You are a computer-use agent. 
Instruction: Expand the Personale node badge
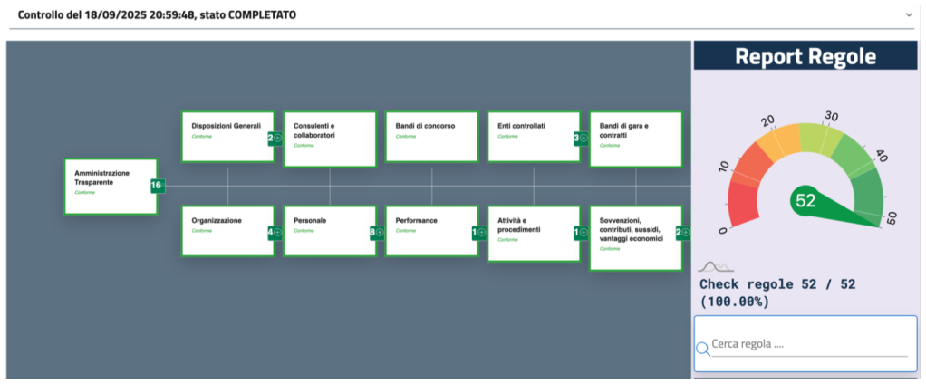pyautogui.click(x=376, y=232)
